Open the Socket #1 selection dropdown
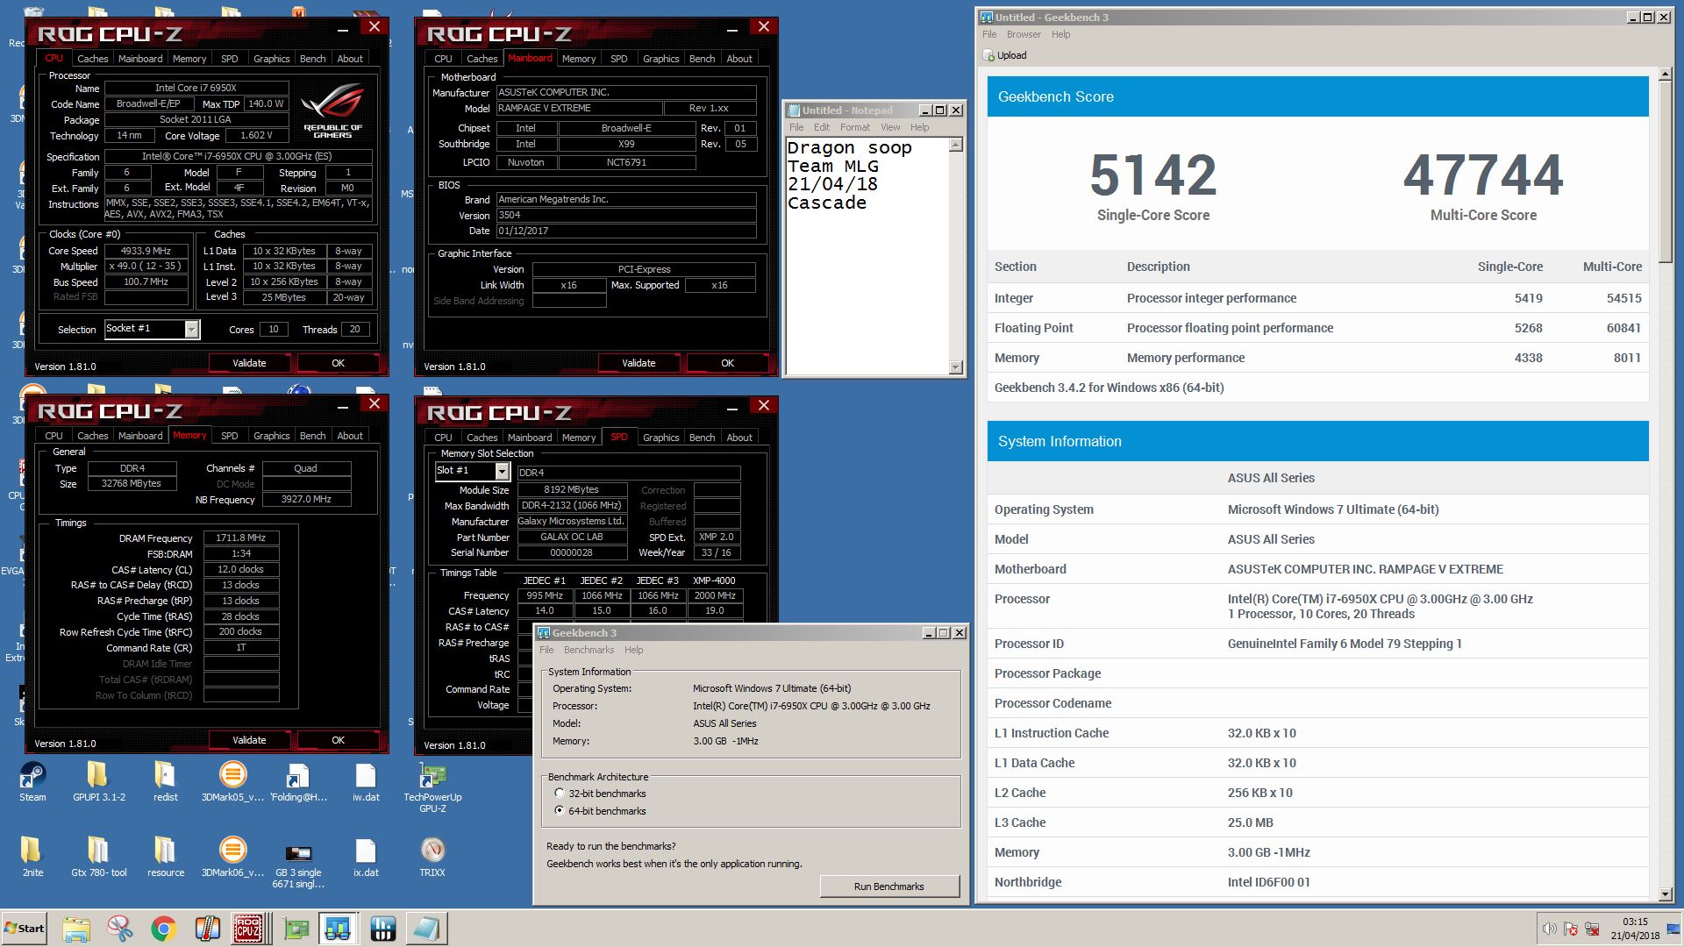The image size is (1684, 947). [x=191, y=329]
